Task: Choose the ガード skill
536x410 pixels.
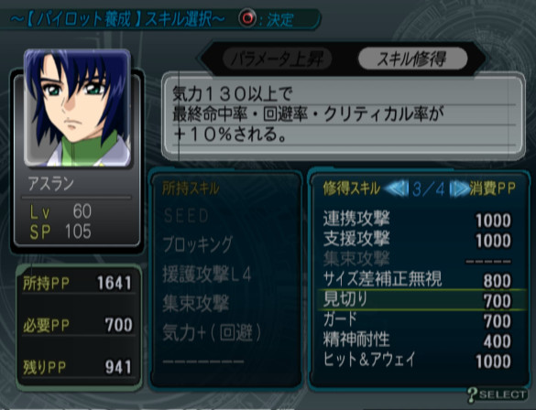Action: point(417,320)
